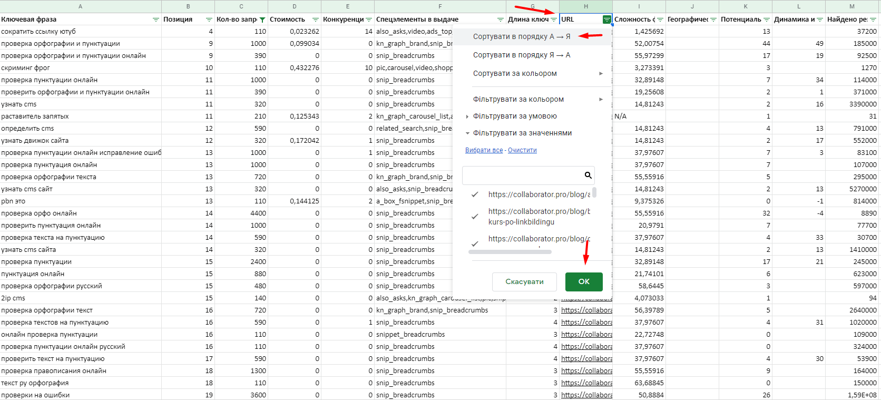Click the Очистити link
881x400 pixels.
pos(522,150)
